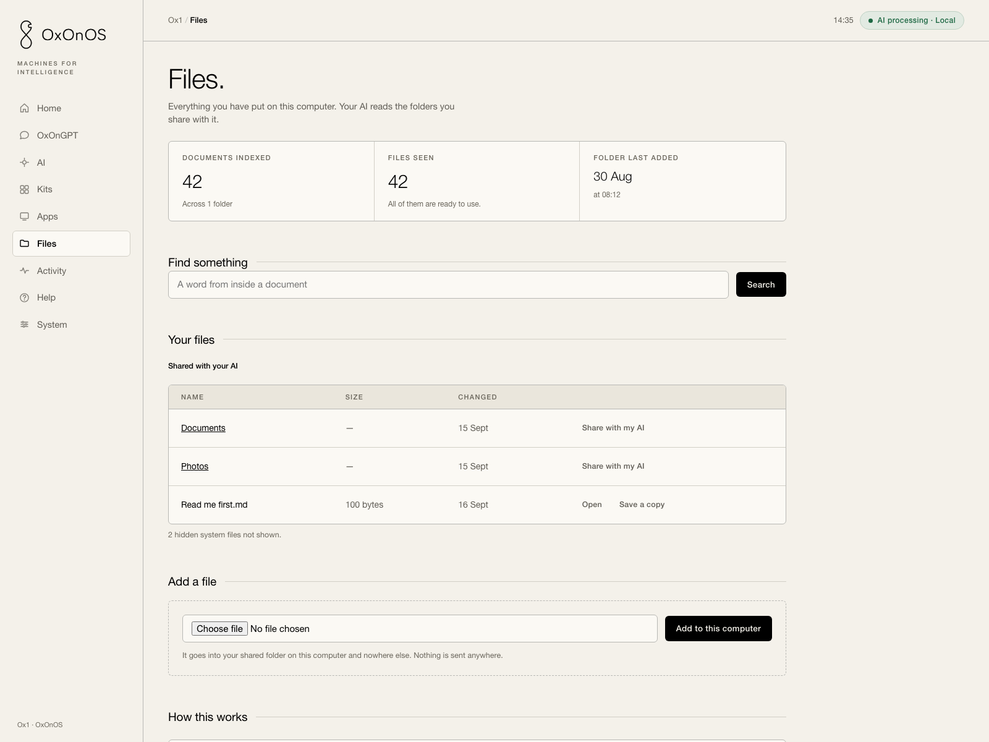The width and height of the screenshot is (989, 742).
Task: Open the Read me first.md file
Action: pos(592,505)
